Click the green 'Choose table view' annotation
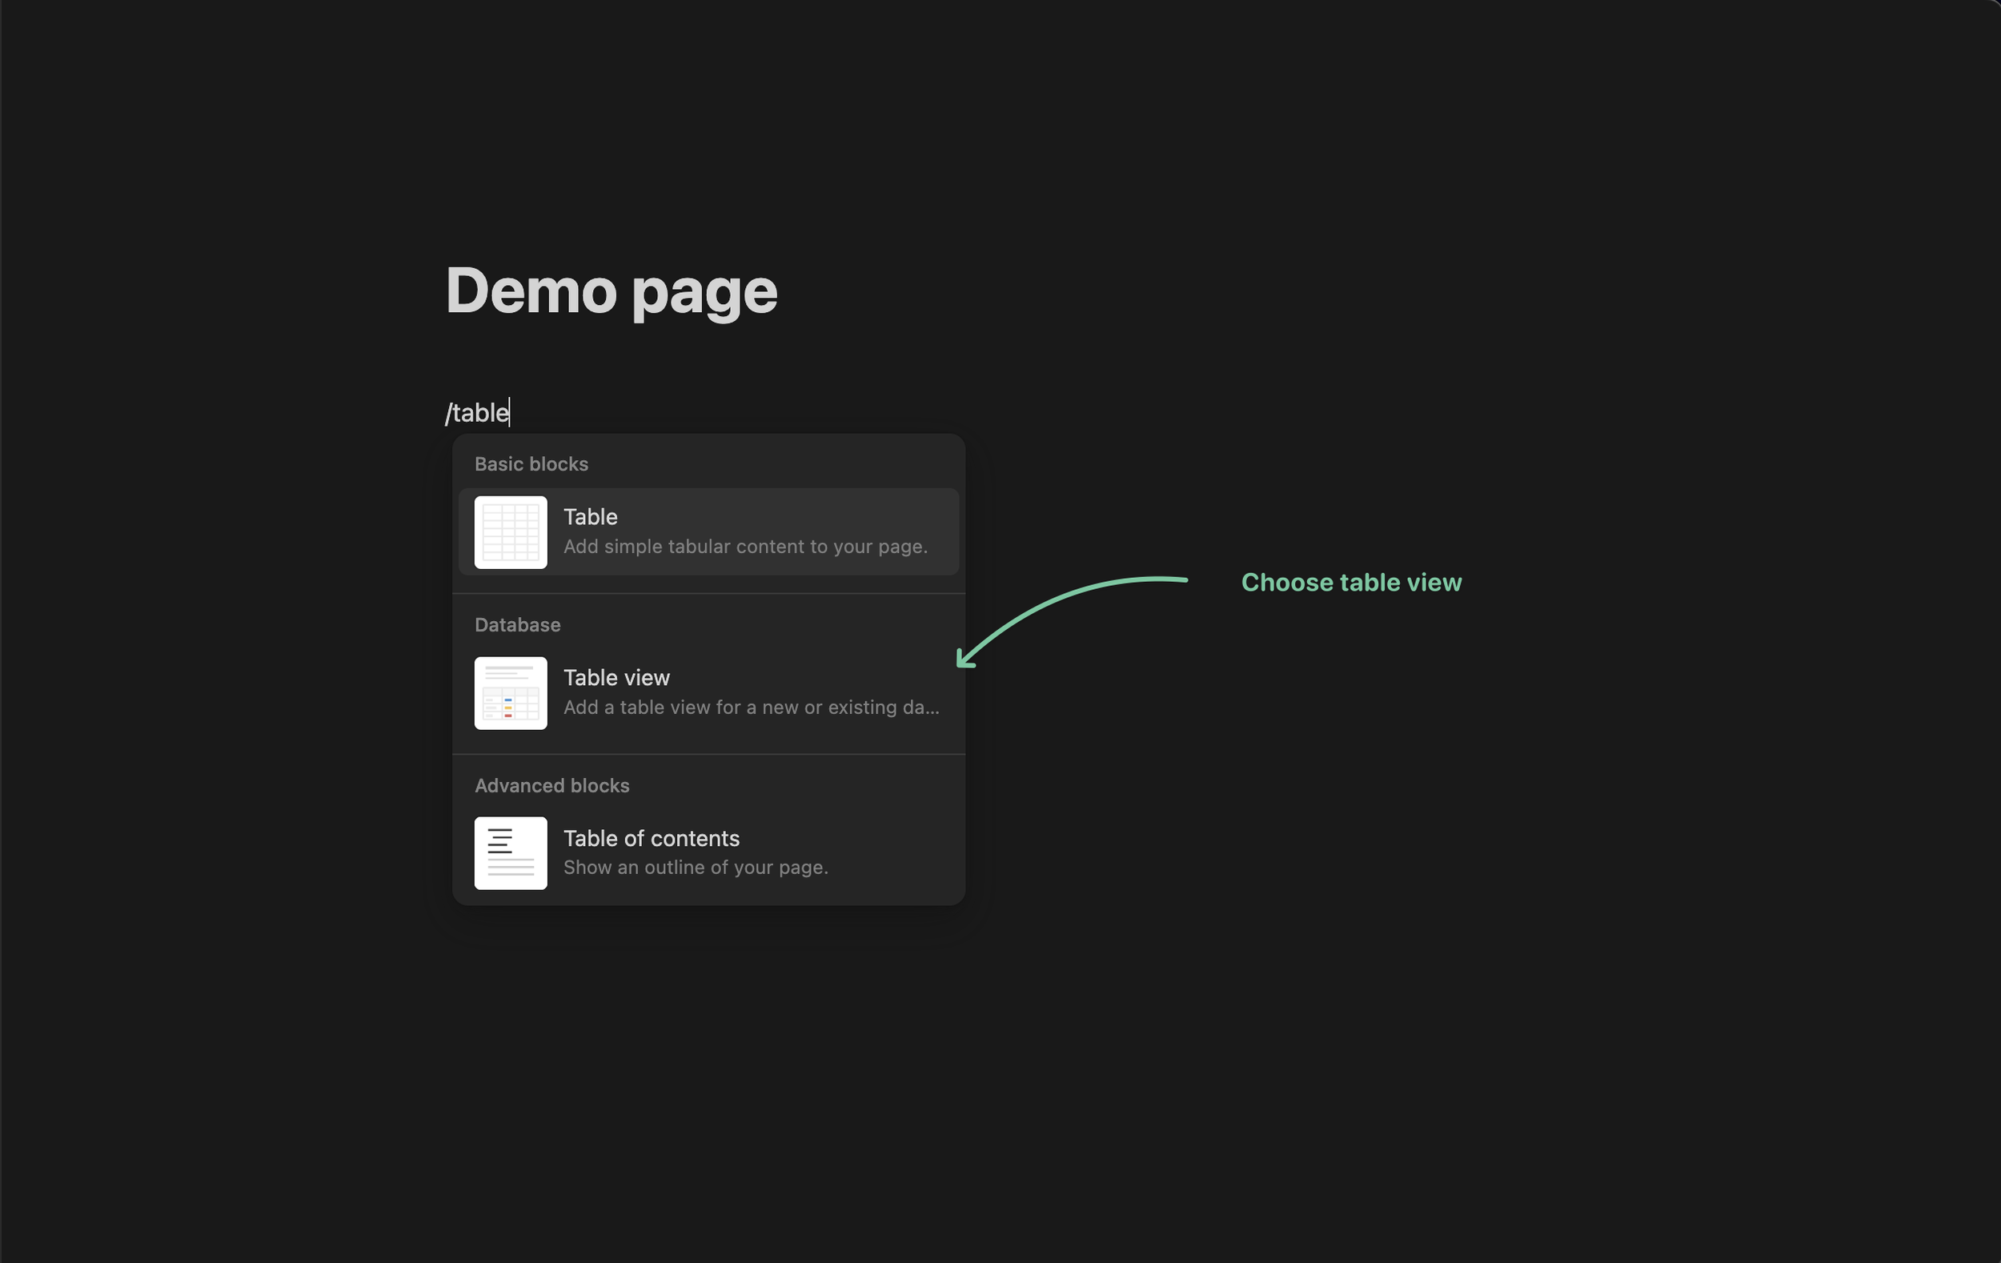The height and width of the screenshot is (1263, 2001). pos(1350,583)
